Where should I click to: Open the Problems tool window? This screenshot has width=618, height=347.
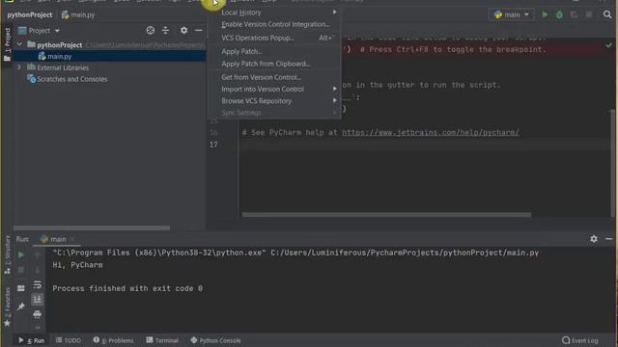[114, 340]
